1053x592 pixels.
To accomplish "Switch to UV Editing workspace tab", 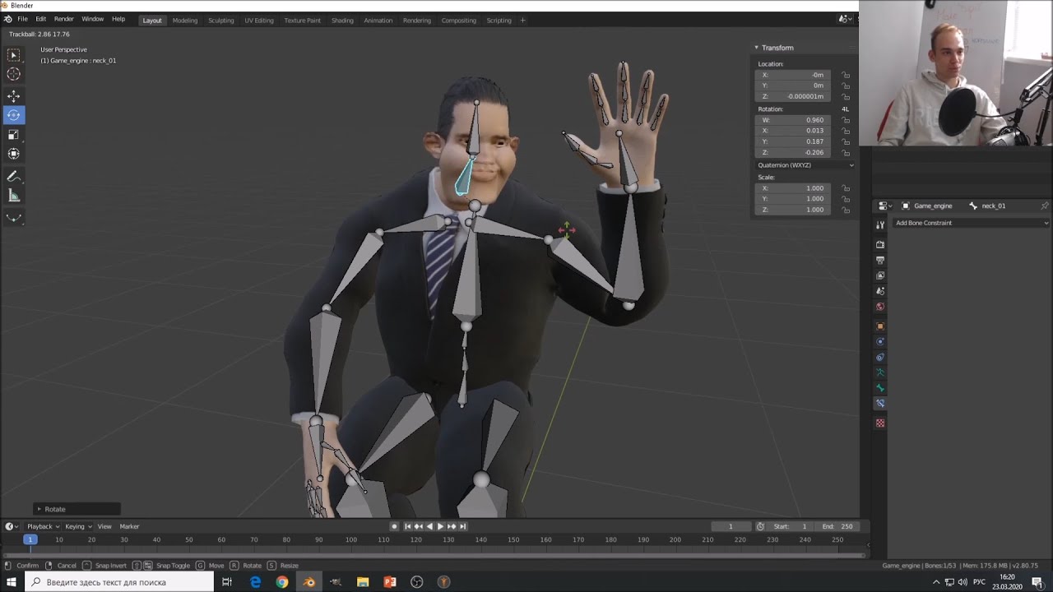I will 258,20.
